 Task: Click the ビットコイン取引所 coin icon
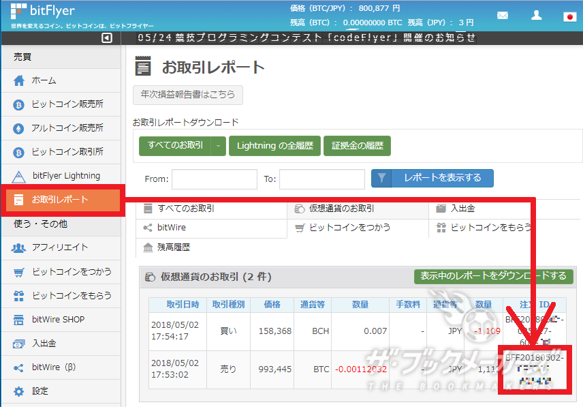(18, 152)
